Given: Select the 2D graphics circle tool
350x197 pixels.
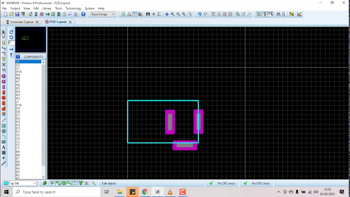Looking at the screenshot, I should (4, 131).
